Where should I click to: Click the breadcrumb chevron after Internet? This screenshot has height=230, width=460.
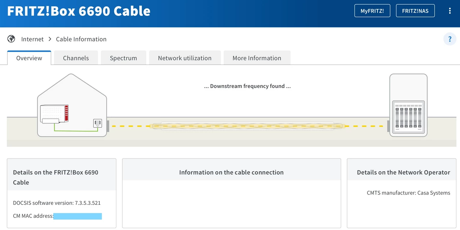tap(50, 39)
